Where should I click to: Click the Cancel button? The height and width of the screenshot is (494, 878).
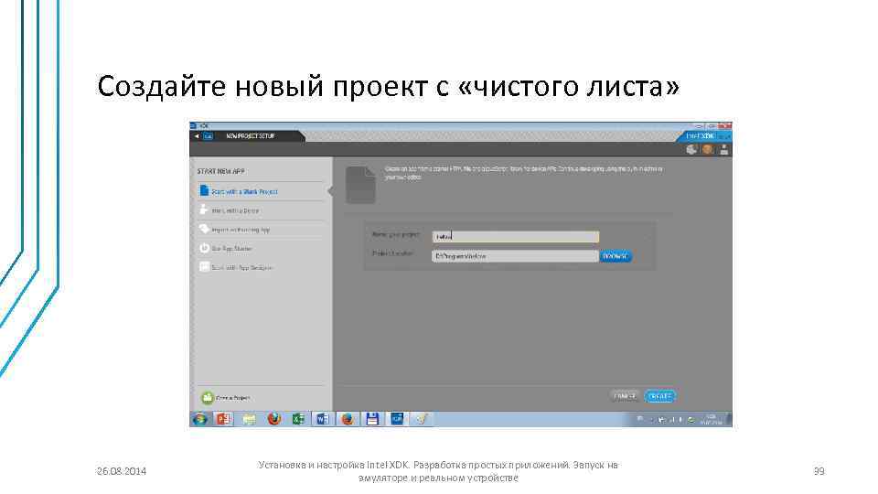point(625,396)
